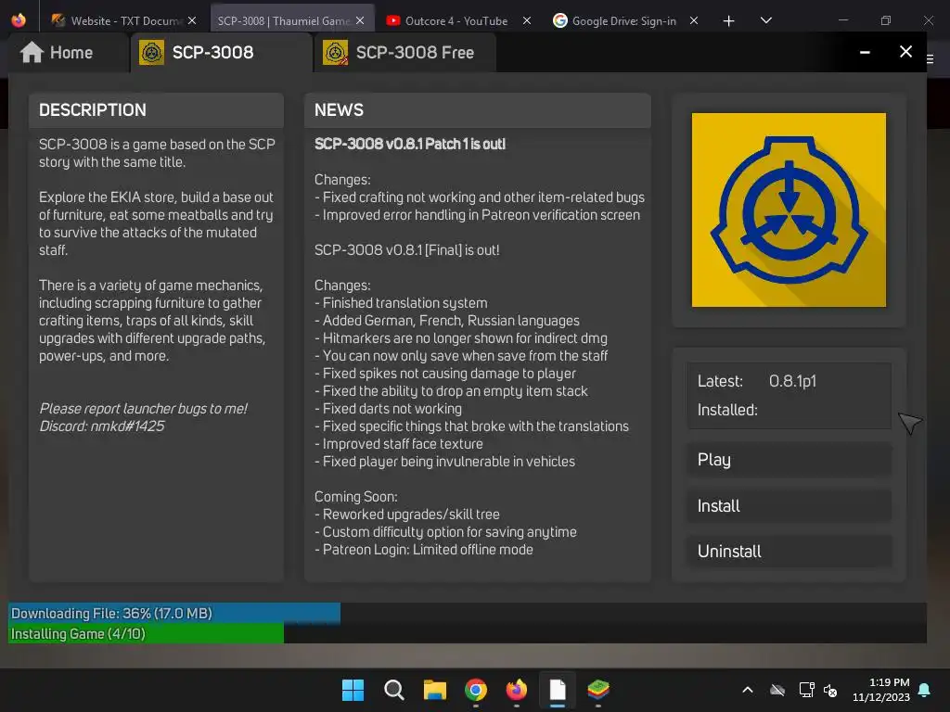Click the Firefox icon at window top-left
Image resolution: width=950 pixels, height=712 pixels.
(x=19, y=20)
